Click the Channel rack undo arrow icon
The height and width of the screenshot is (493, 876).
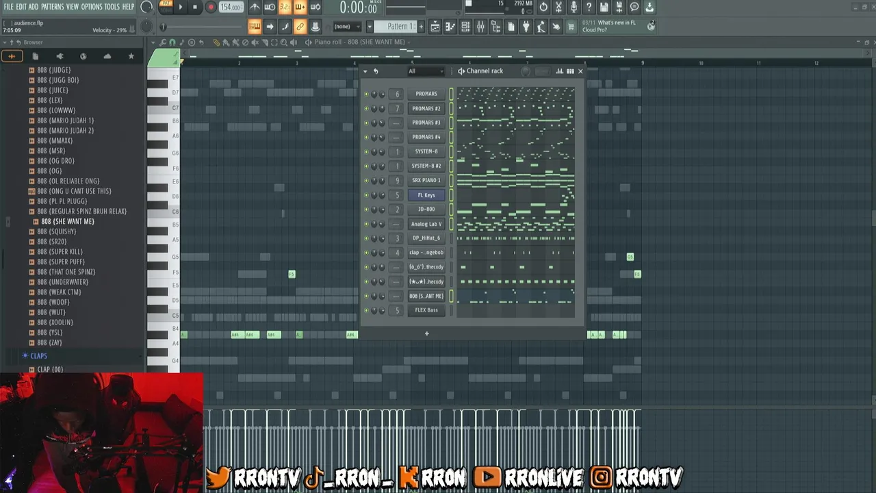[x=375, y=71]
